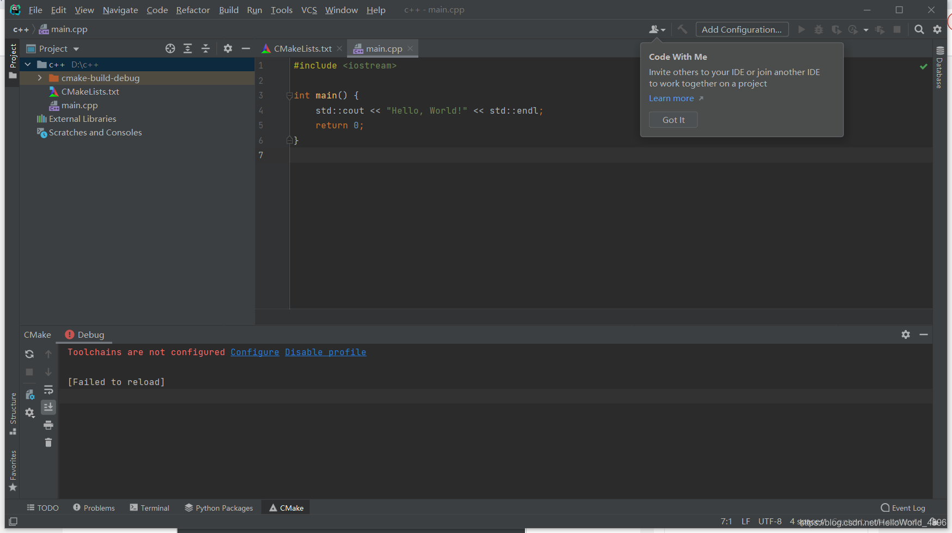Click fold end marker at line 6
This screenshot has width=952, height=533.
289,140
